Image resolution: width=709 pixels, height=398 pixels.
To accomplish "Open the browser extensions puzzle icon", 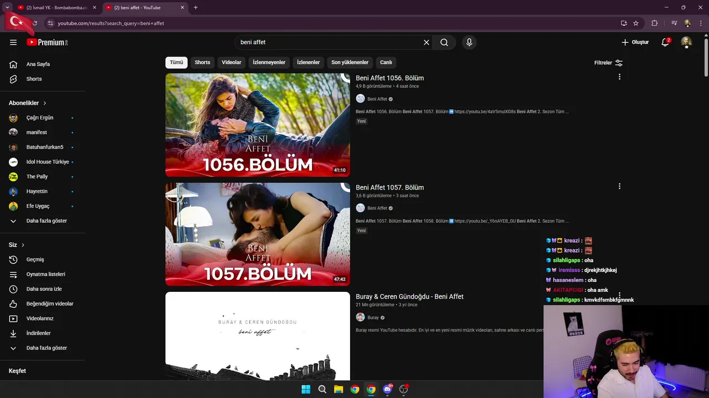I will tap(655, 23).
